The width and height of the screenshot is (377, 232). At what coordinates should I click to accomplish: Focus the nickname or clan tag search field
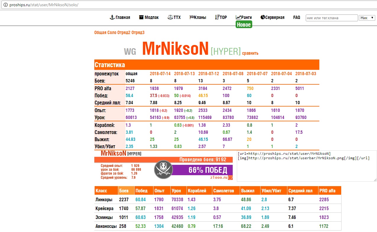click(332, 18)
